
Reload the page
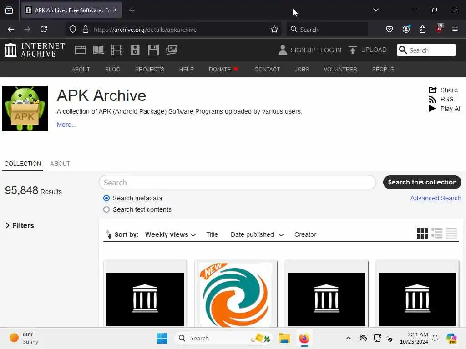point(44,29)
